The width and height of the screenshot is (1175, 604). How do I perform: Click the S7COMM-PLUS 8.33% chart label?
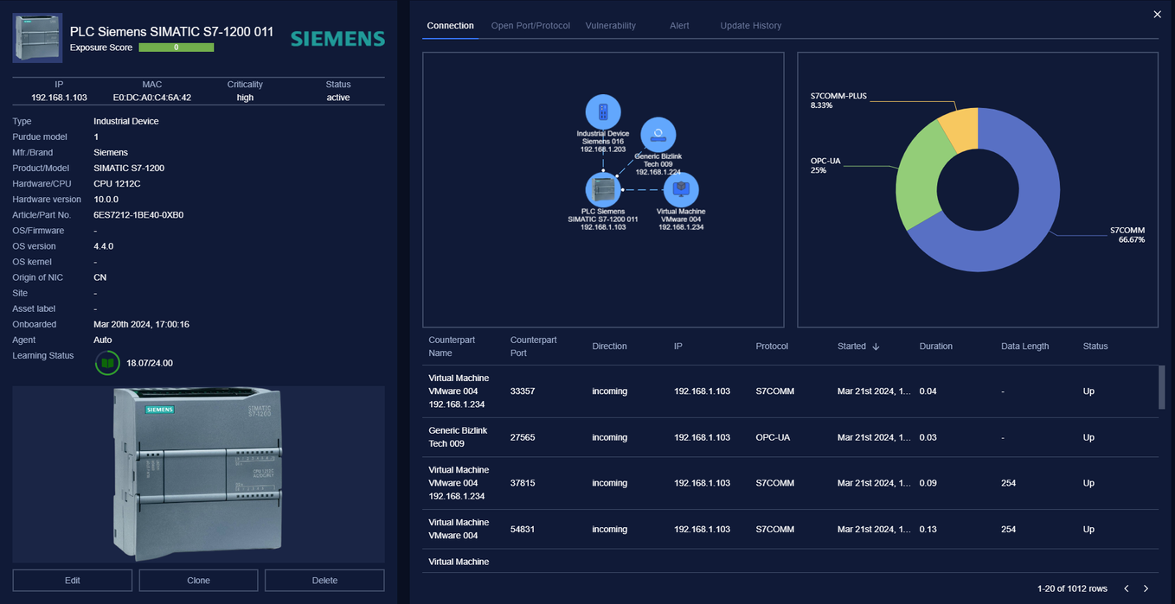pyautogui.click(x=838, y=99)
